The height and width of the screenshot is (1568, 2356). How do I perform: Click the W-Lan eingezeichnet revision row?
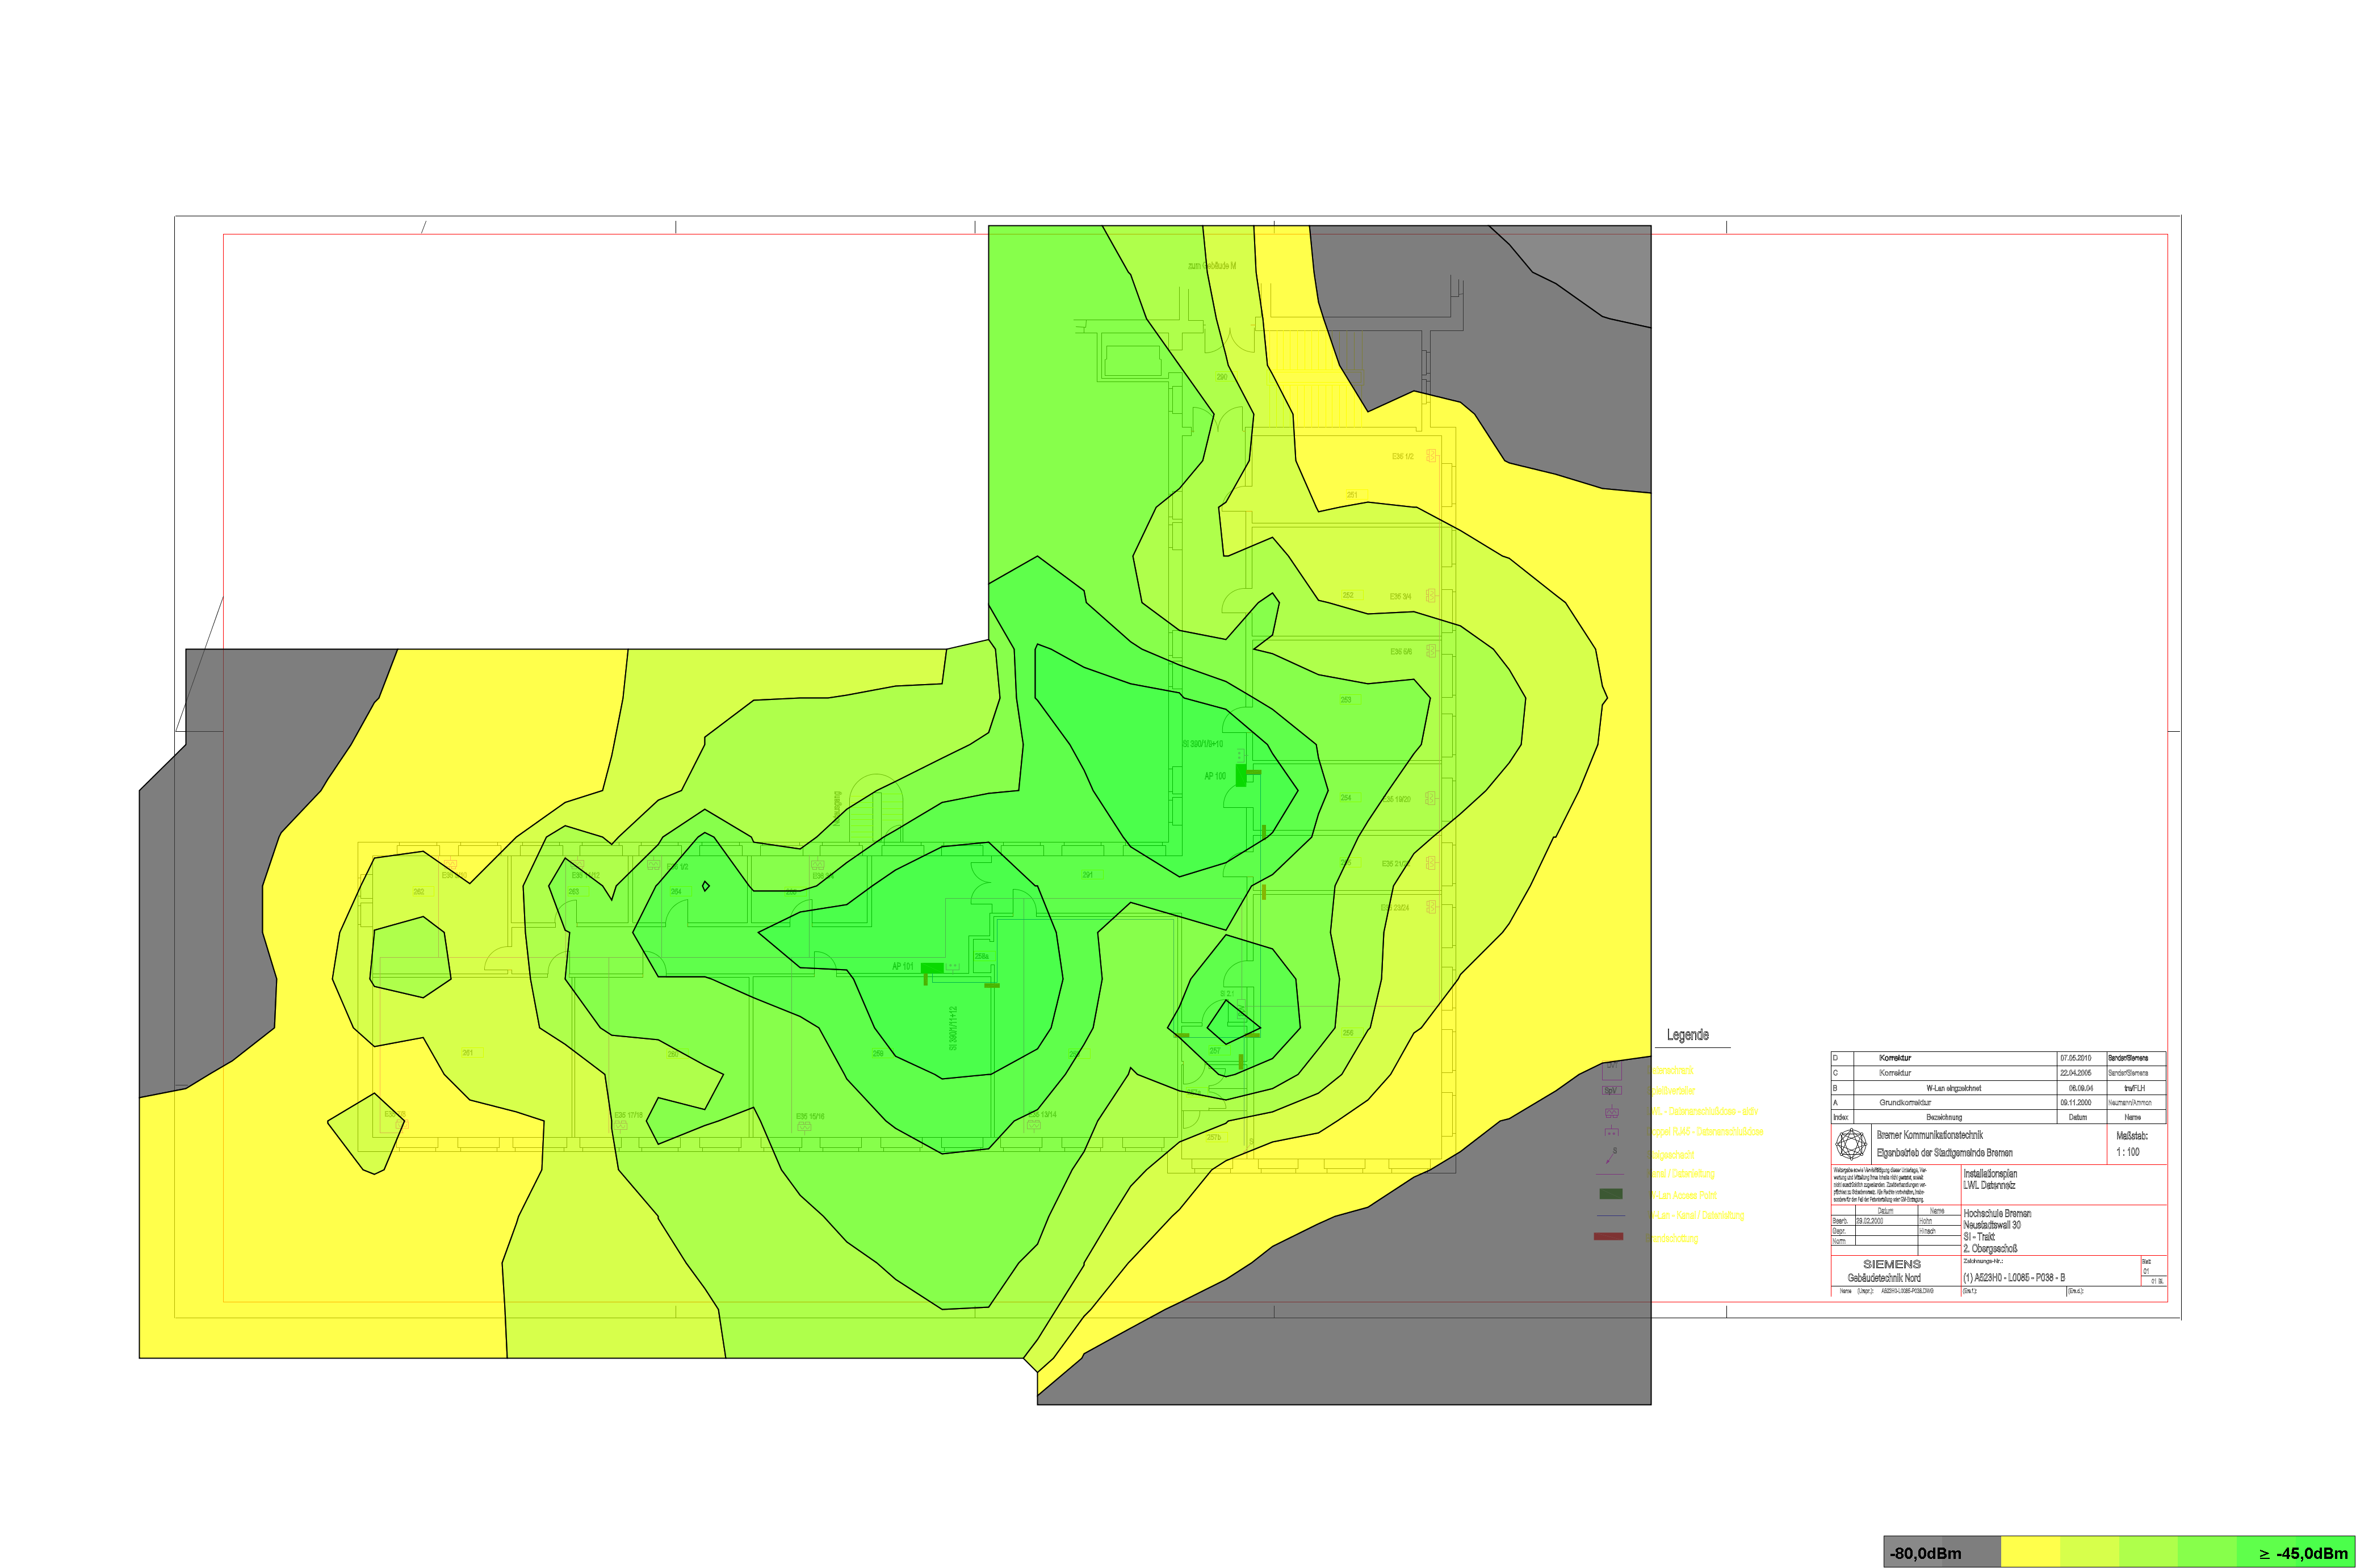pos(1953,1088)
